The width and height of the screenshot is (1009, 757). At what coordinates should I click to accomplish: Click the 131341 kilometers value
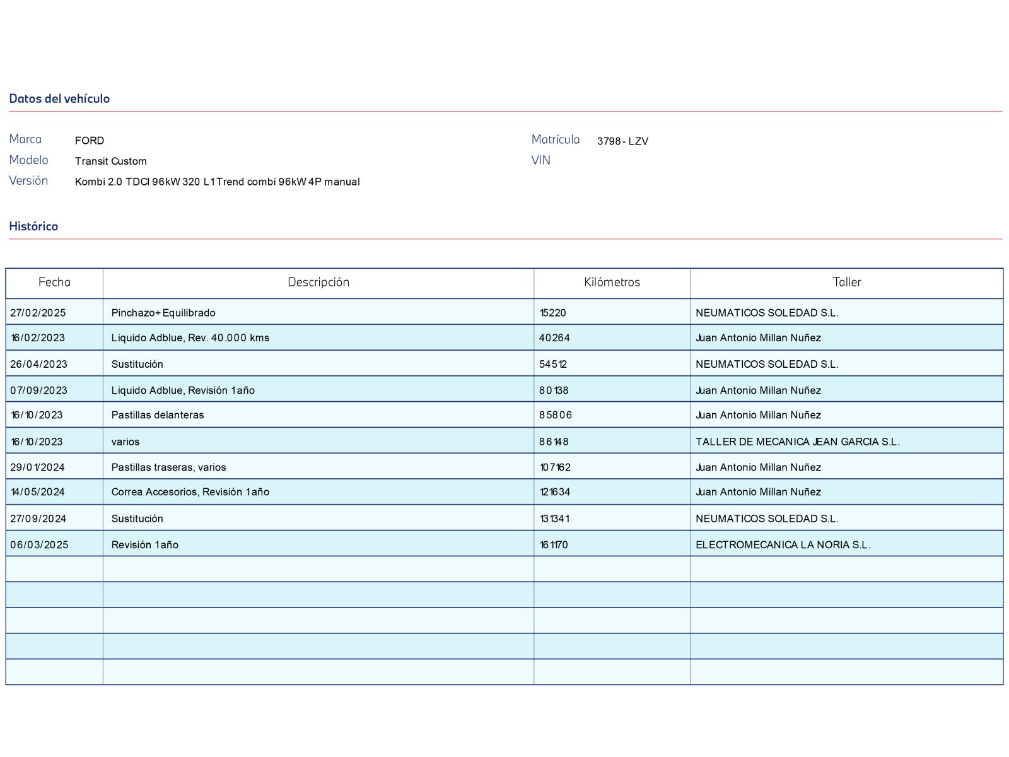(x=554, y=519)
